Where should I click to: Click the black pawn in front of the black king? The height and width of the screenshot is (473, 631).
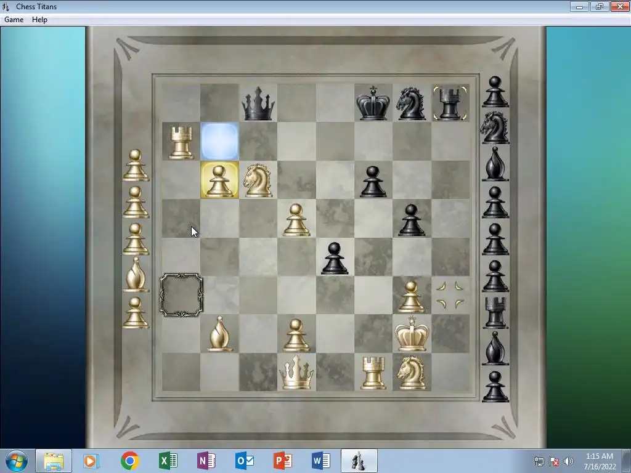373,182
